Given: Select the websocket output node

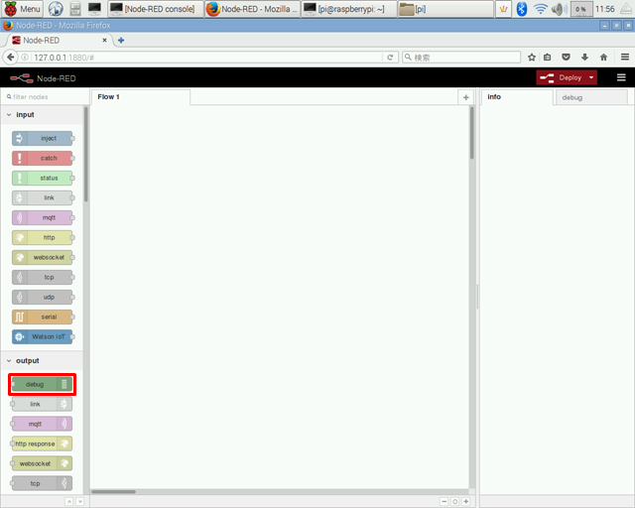Looking at the screenshot, I should coord(42,463).
